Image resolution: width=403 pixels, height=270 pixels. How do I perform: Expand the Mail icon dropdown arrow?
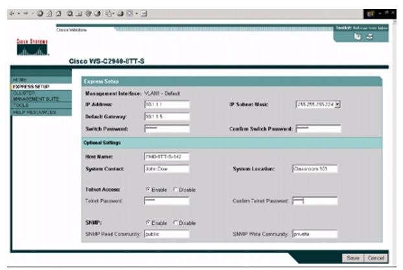pos(113,14)
